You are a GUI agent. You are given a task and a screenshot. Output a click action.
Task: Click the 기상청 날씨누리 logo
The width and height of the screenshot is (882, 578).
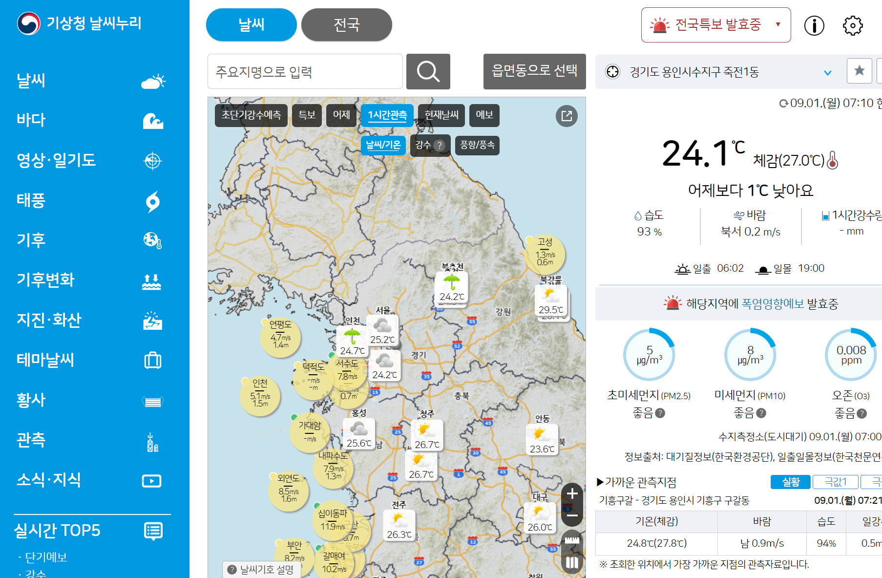[79, 23]
